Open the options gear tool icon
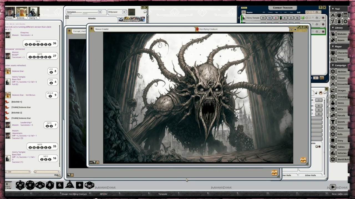Image resolution: width=355 pixels, height=199 pixels. click(345, 21)
